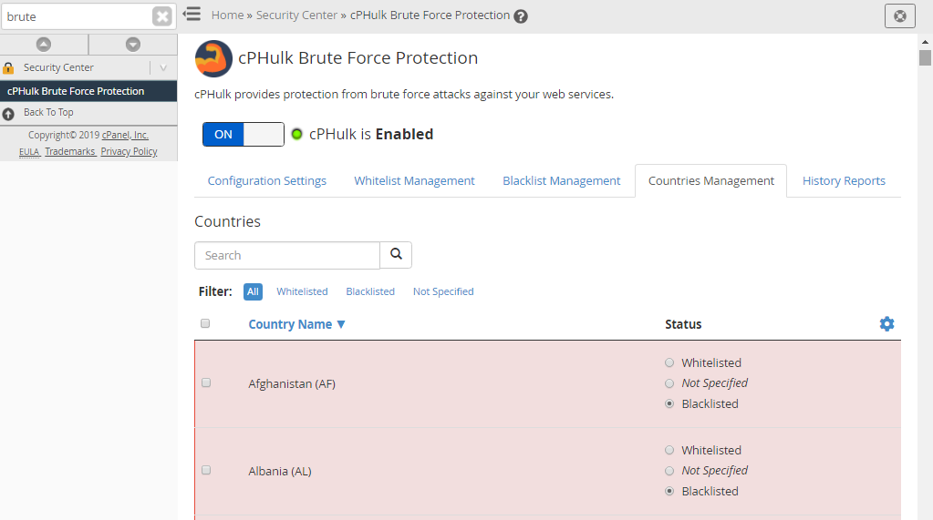Open History Reports tab
This screenshot has width=933, height=520.
pos(844,180)
